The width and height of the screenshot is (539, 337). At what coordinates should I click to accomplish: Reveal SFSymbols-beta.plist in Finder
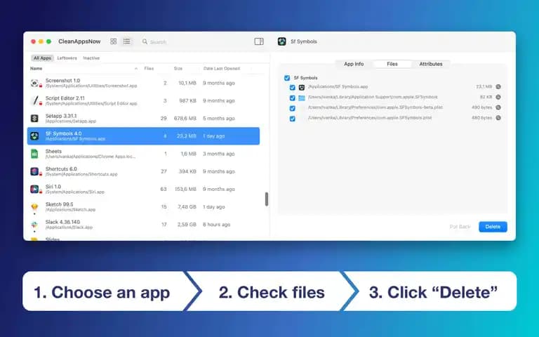[x=498, y=107]
